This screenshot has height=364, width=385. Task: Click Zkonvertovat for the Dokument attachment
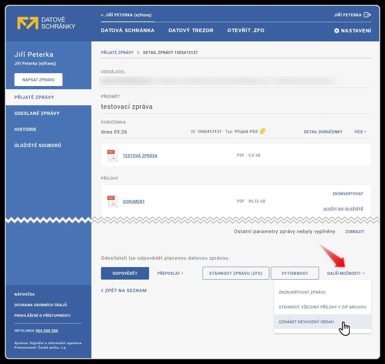click(x=348, y=194)
